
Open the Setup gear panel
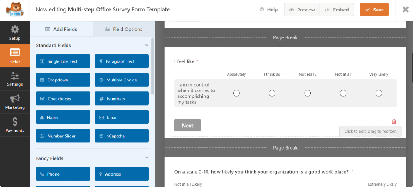pos(15,33)
